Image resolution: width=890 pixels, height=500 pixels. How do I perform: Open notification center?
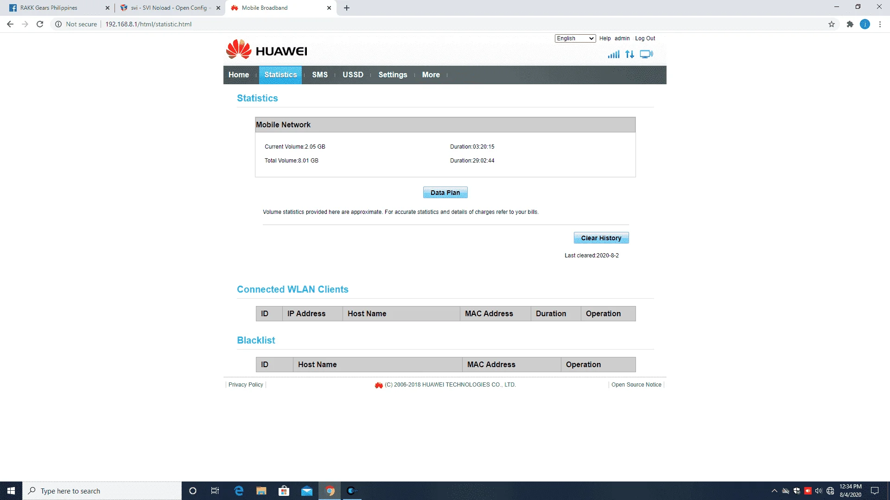[875, 491]
